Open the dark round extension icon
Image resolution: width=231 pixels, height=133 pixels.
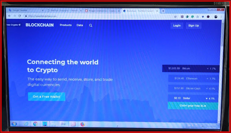[208, 17]
